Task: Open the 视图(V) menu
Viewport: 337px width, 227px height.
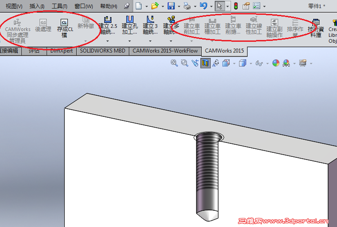Action: click(14, 6)
